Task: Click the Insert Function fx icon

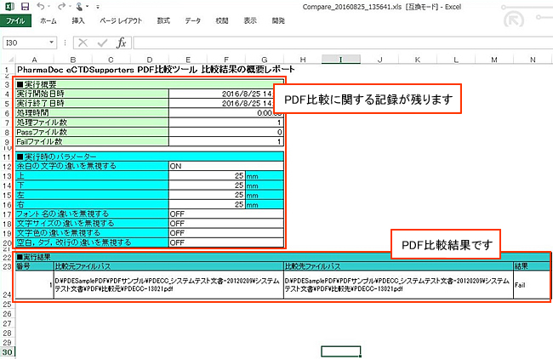Action: click(121, 42)
